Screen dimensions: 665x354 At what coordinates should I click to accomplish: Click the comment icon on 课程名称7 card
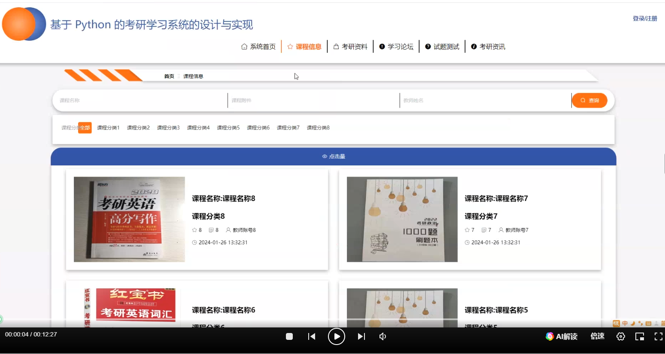[484, 230]
